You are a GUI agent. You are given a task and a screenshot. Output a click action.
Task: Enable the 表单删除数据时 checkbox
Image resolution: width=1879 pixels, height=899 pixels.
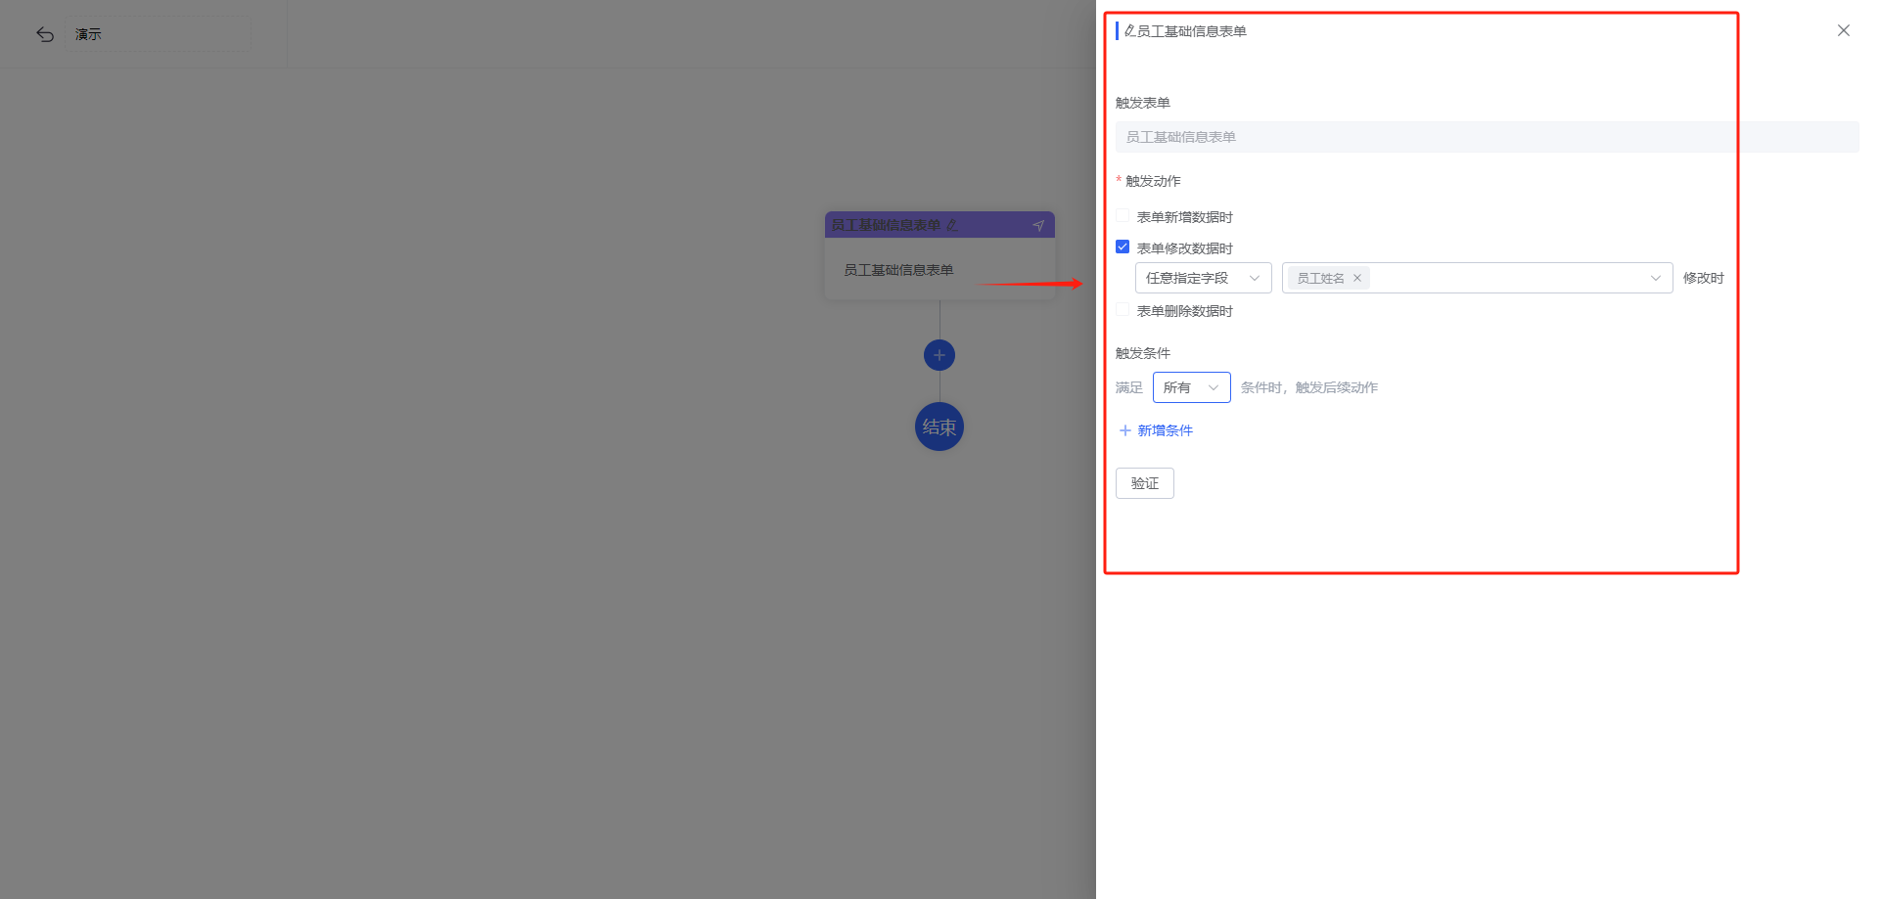[1123, 310]
